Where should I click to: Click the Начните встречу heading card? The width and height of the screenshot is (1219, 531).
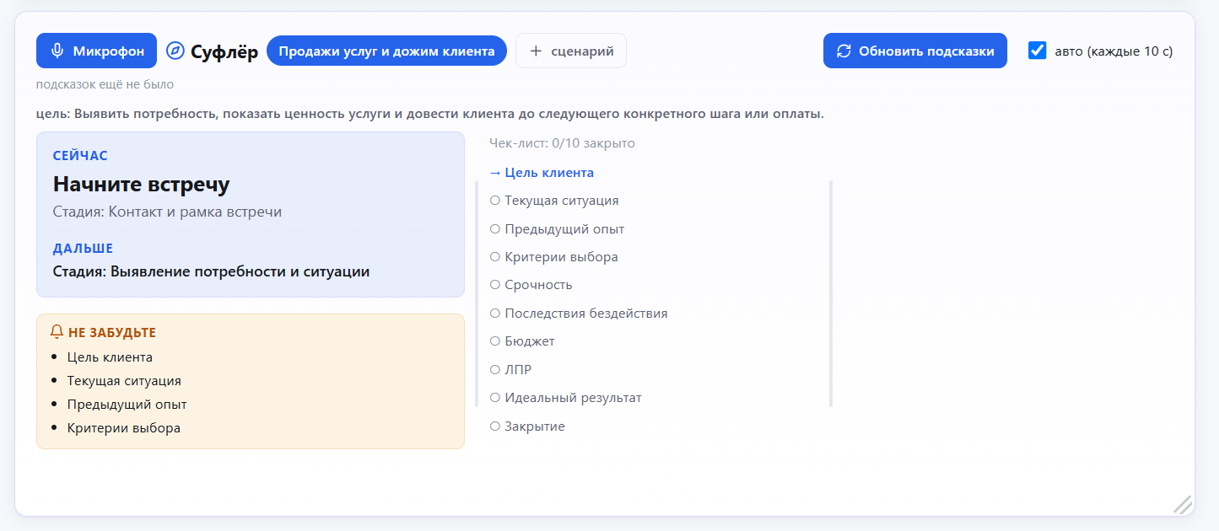click(251, 214)
